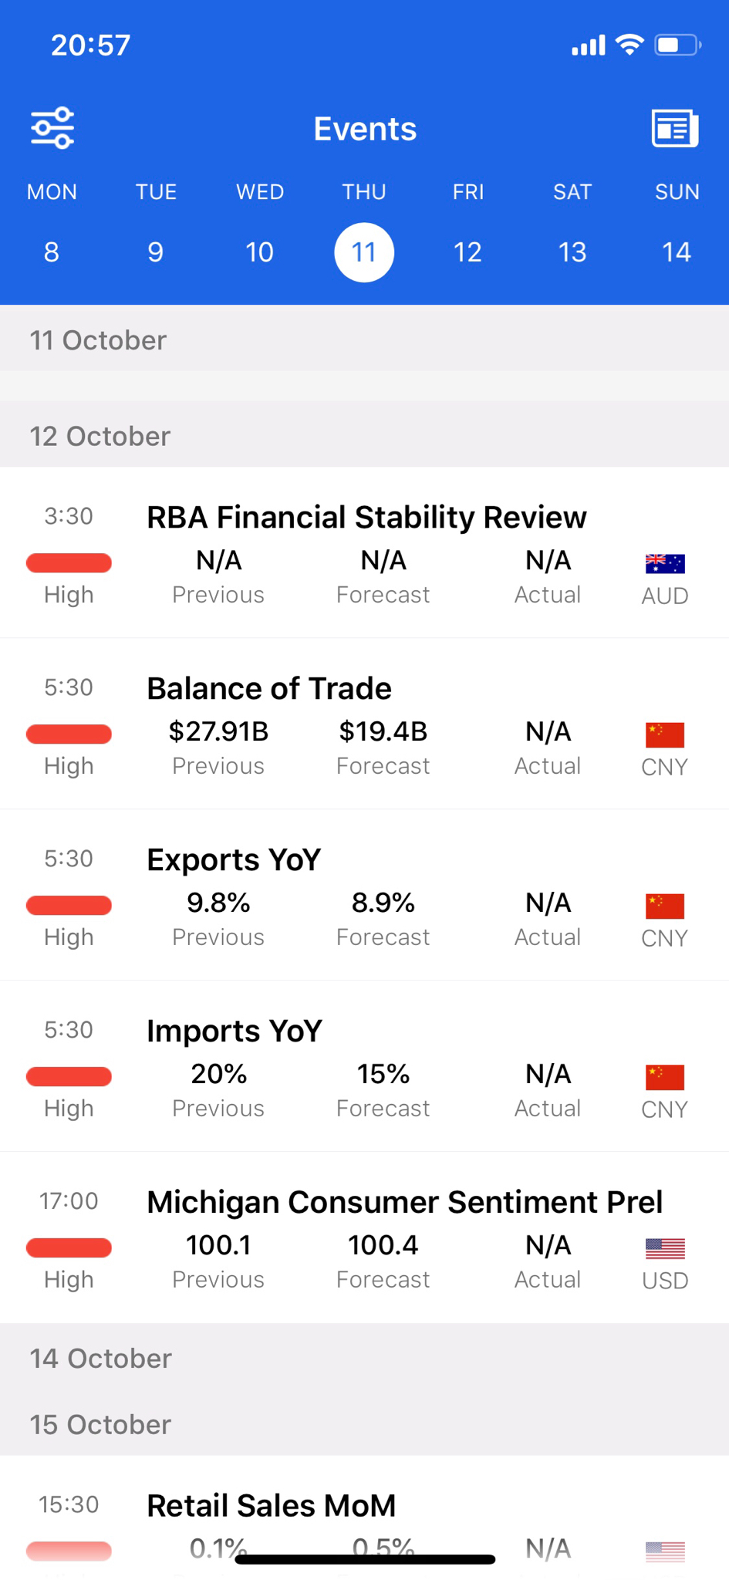
Task: Tap the red High impact bar for Exports YoY
Action: [69, 905]
